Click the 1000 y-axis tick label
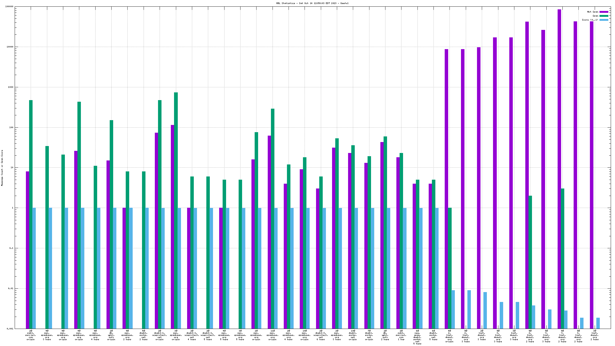Image resolution: width=615 pixels, height=346 pixels. [11, 87]
